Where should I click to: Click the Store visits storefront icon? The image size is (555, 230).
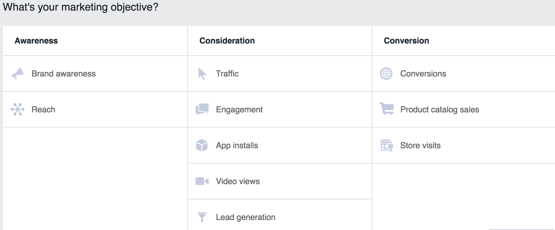pos(387,145)
